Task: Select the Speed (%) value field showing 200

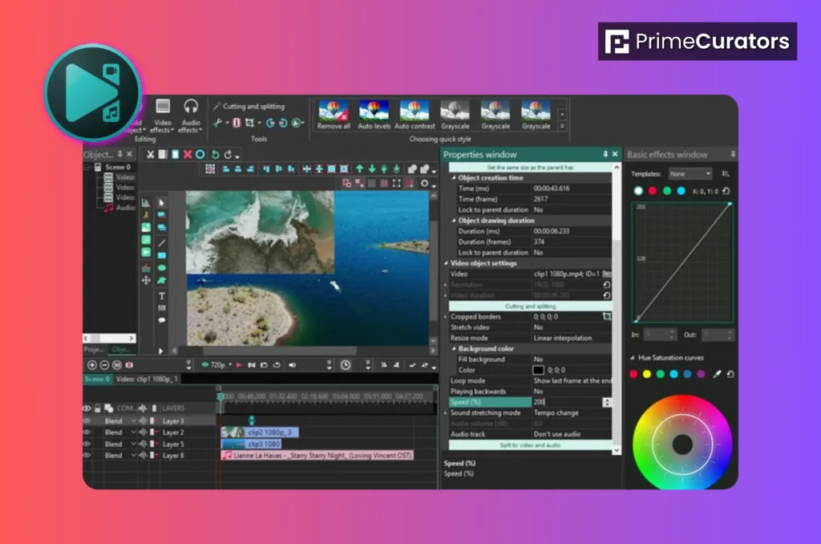Action: point(539,402)
